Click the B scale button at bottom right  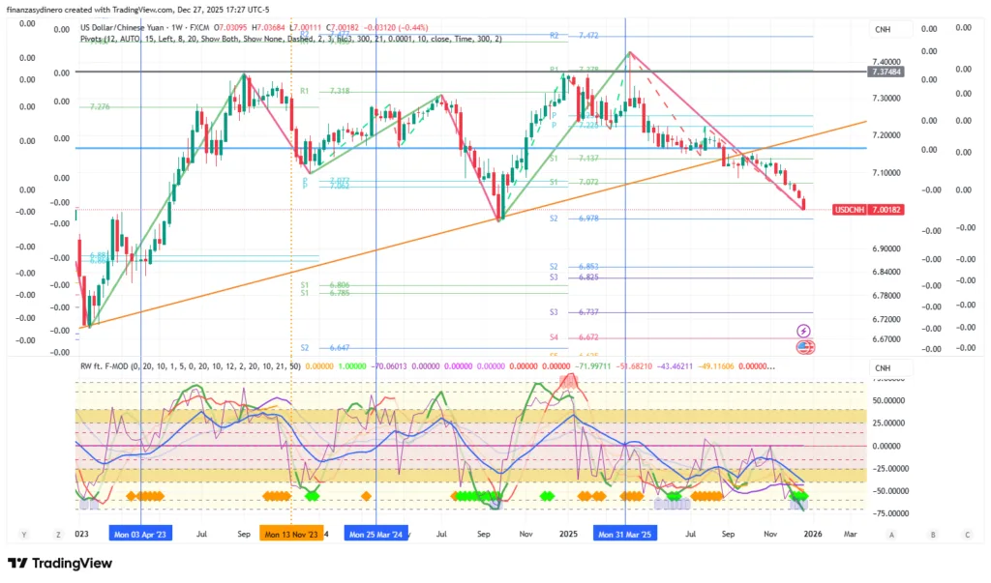[933, 534]
